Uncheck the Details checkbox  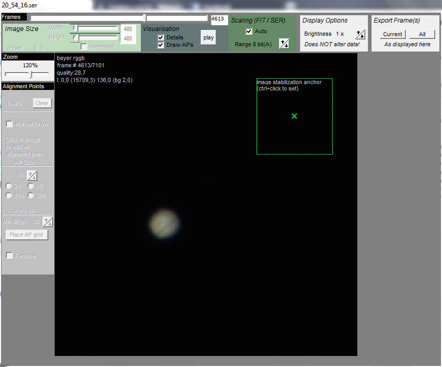tap(161, 37)
